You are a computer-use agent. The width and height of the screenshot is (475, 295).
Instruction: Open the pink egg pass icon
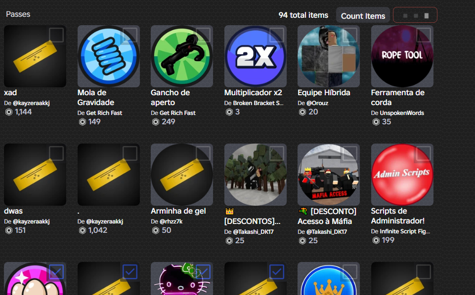click(35, 279)
